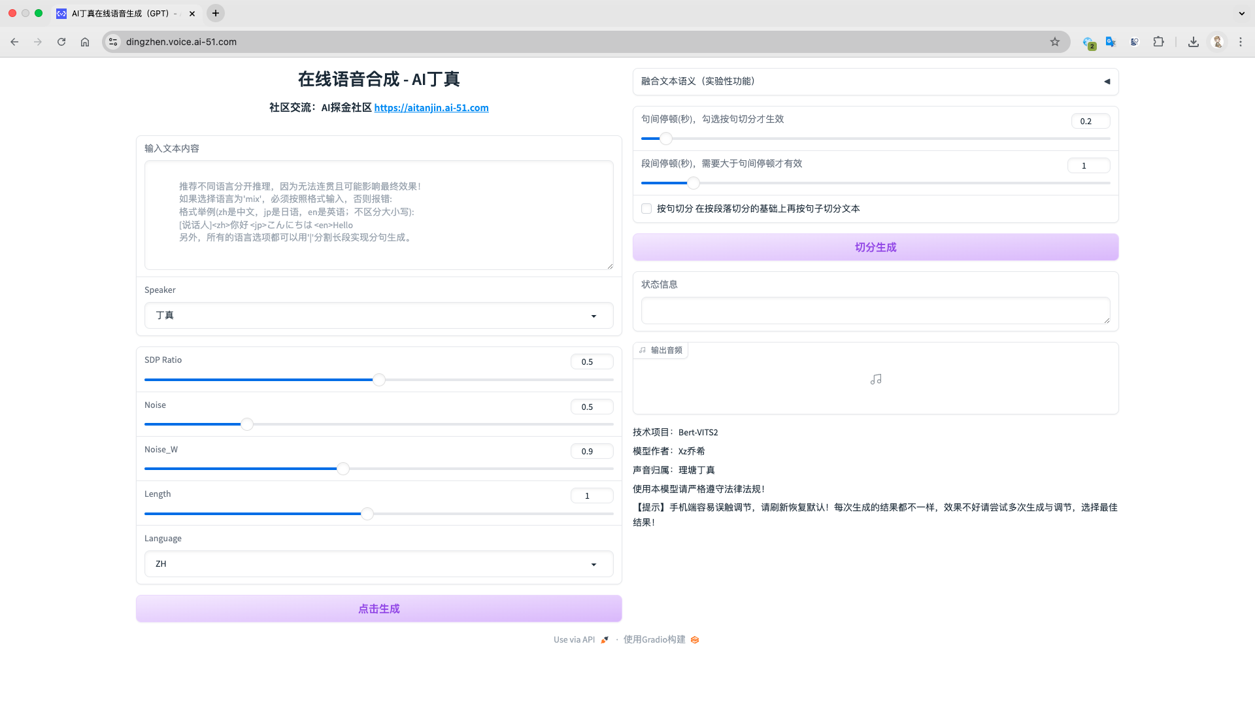Click into the 输入文本内容 text area

coord(378,215)
